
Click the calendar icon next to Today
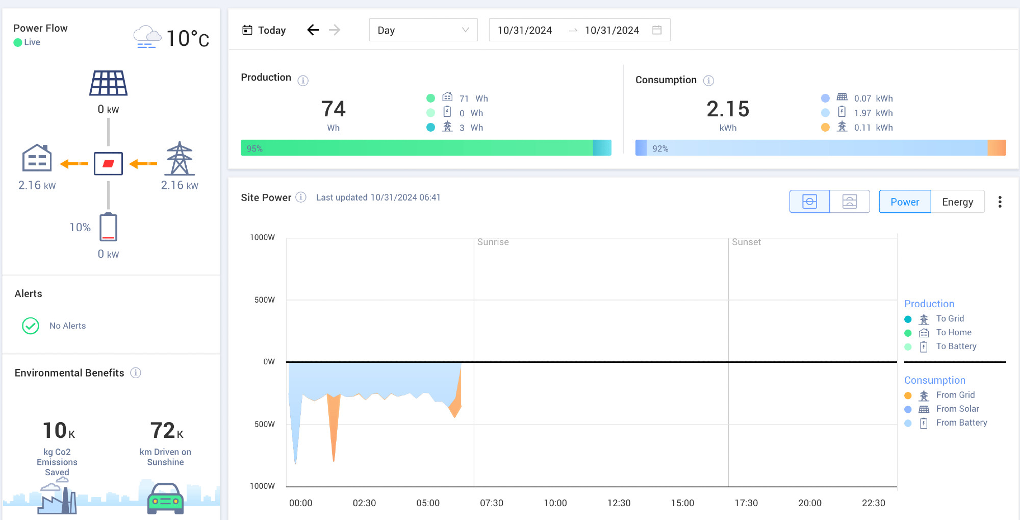(247, 30)
